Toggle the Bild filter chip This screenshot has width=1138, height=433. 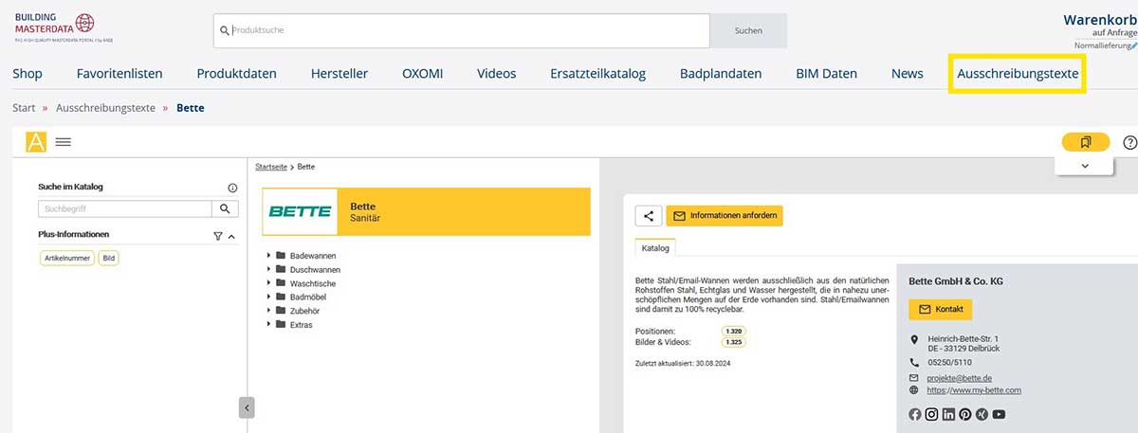pyautogui.click(x=108, y=258)
